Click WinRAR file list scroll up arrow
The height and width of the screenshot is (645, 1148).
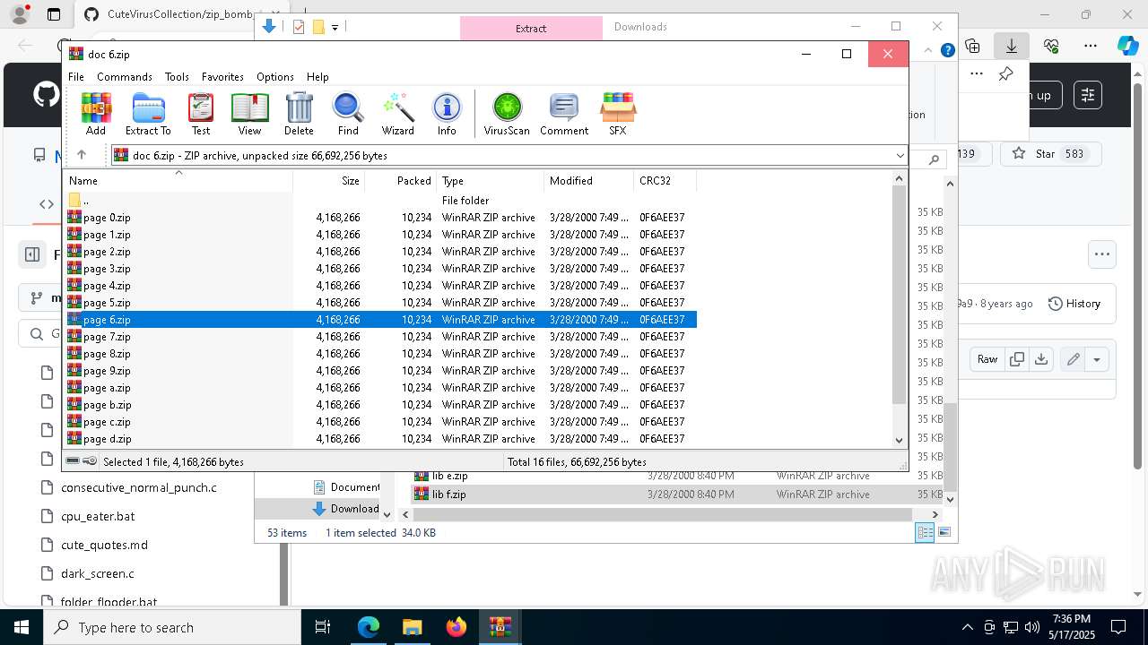click(x=900, y=179)
